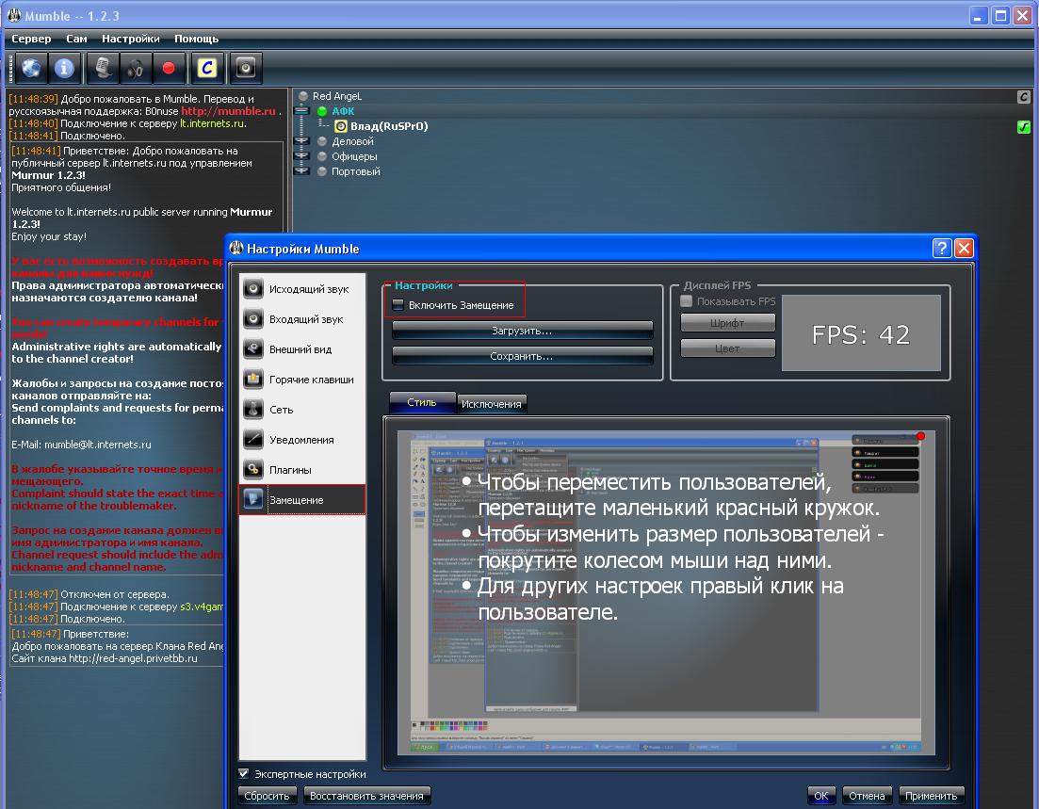
Task: Open the Плагины settings category
Action: (302, 470)
